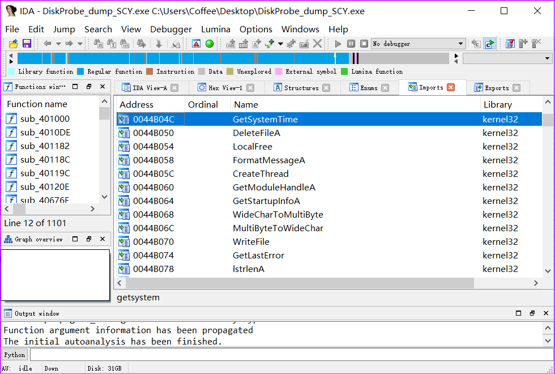This screenshot has height=374, width=555.
Task: Click the Python command input field
Action: (x=289, y=355)
